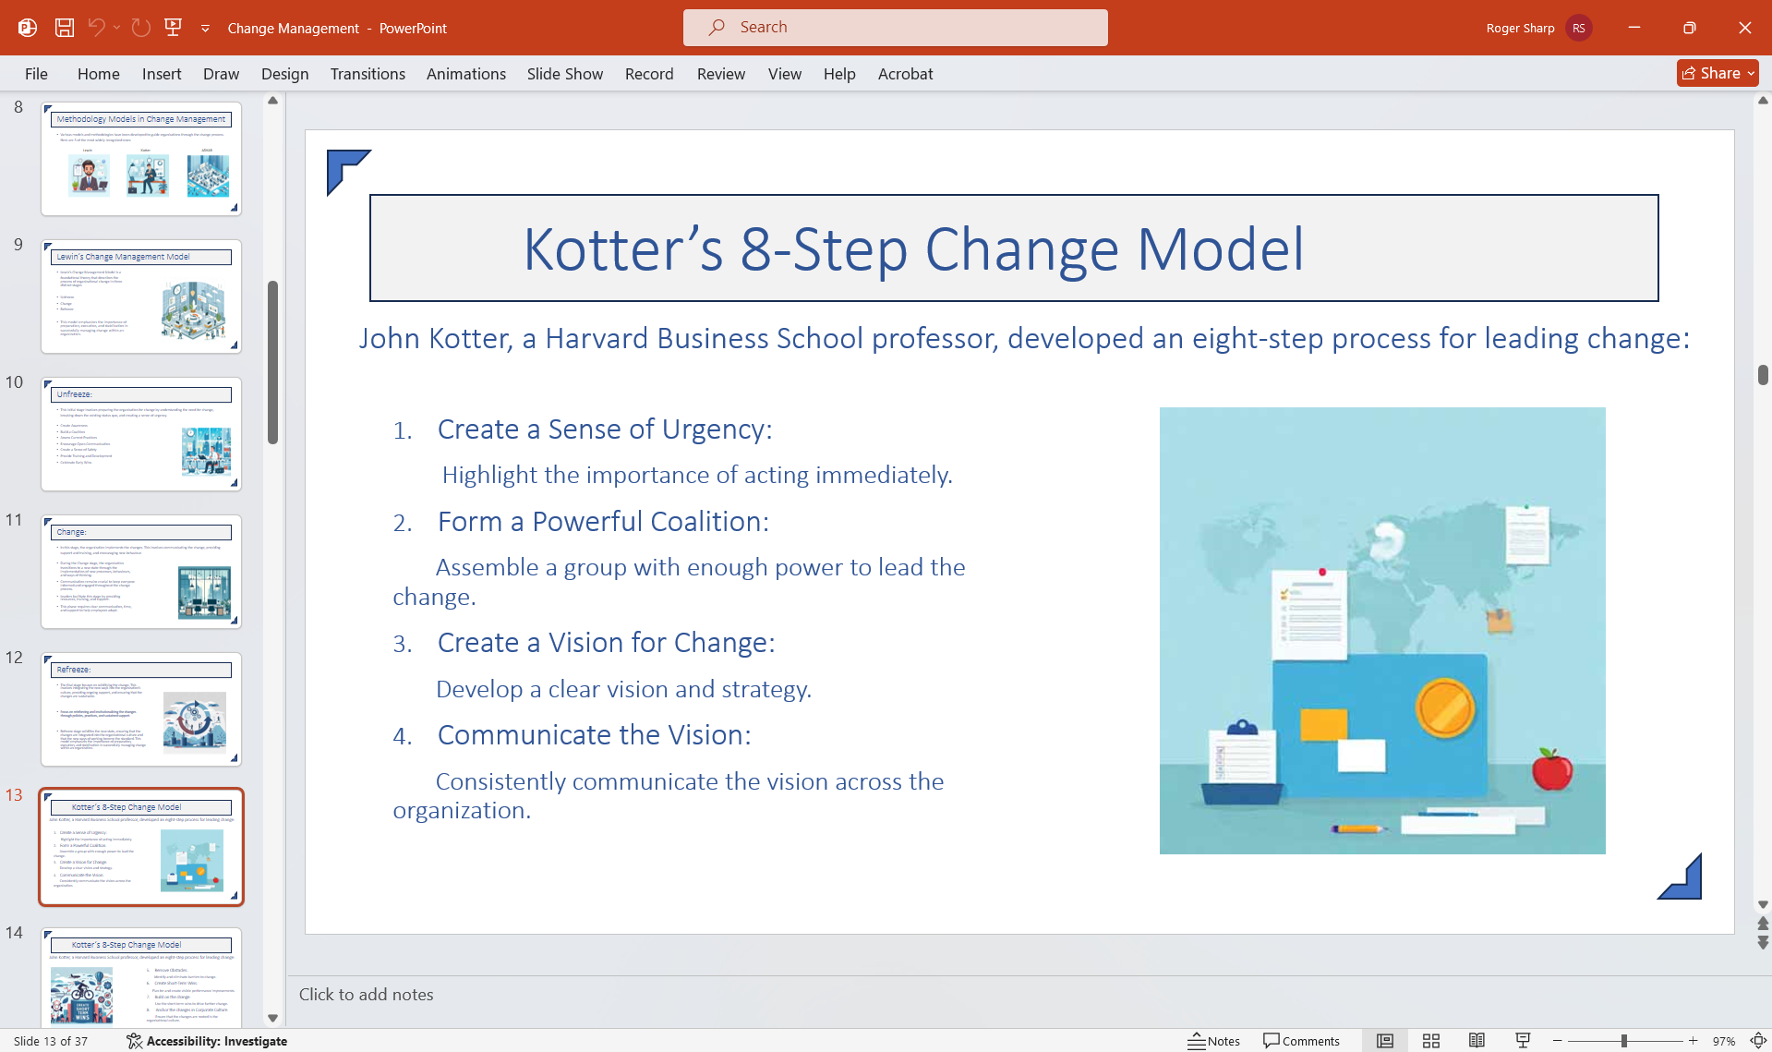
Task: Select slide 8 Methodology Models thumbnail
Action: click(x=141, y=159)
